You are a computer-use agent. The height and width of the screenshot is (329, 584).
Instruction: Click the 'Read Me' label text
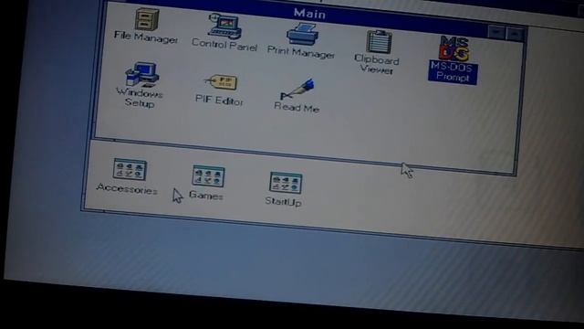pos(297,108)
